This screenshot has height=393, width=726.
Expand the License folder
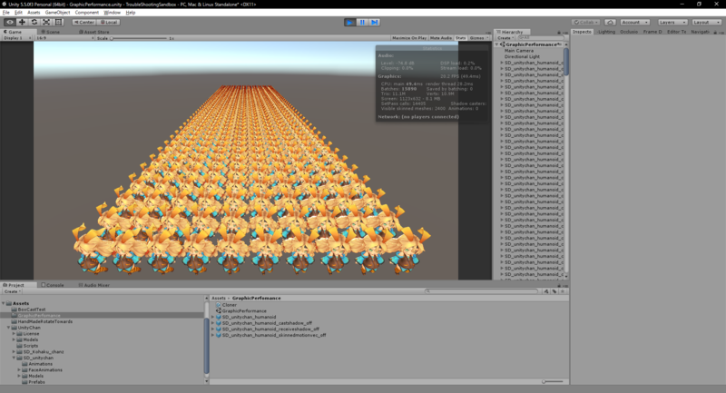pyautogui.click(x=14, y=334)
